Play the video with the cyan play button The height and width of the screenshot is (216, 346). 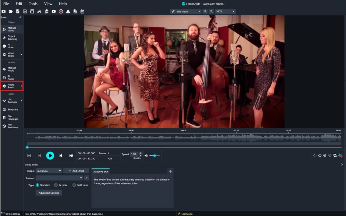click(x=50, y=156)
